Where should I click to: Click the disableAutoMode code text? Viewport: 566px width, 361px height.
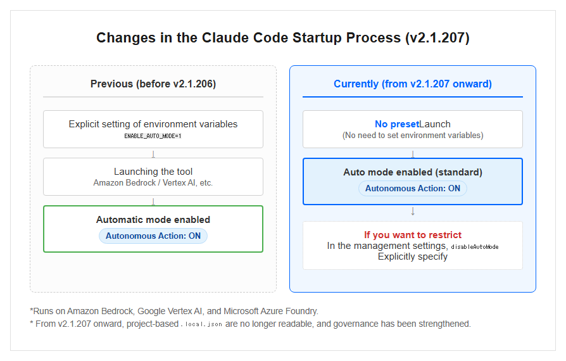click(475, 247)
